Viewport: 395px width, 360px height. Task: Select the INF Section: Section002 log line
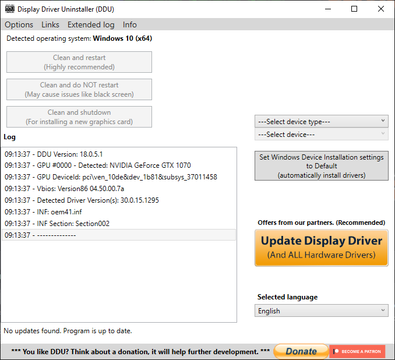pyautogui.click(x=119, y=224)
